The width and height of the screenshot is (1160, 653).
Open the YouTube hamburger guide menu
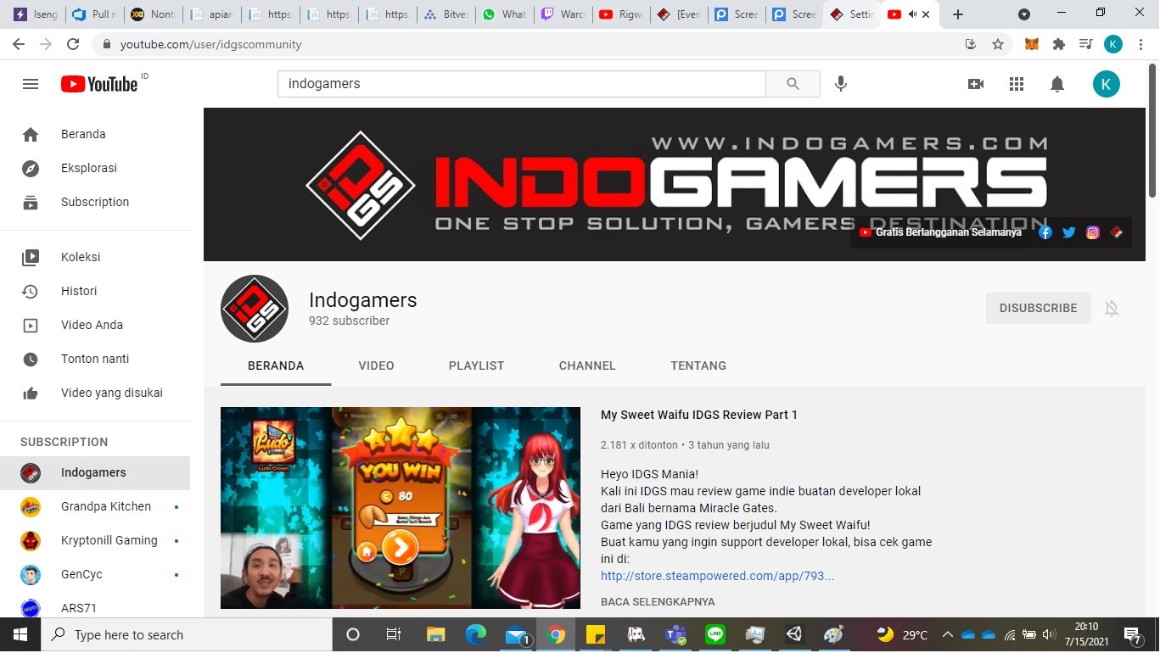pos(31,84)
